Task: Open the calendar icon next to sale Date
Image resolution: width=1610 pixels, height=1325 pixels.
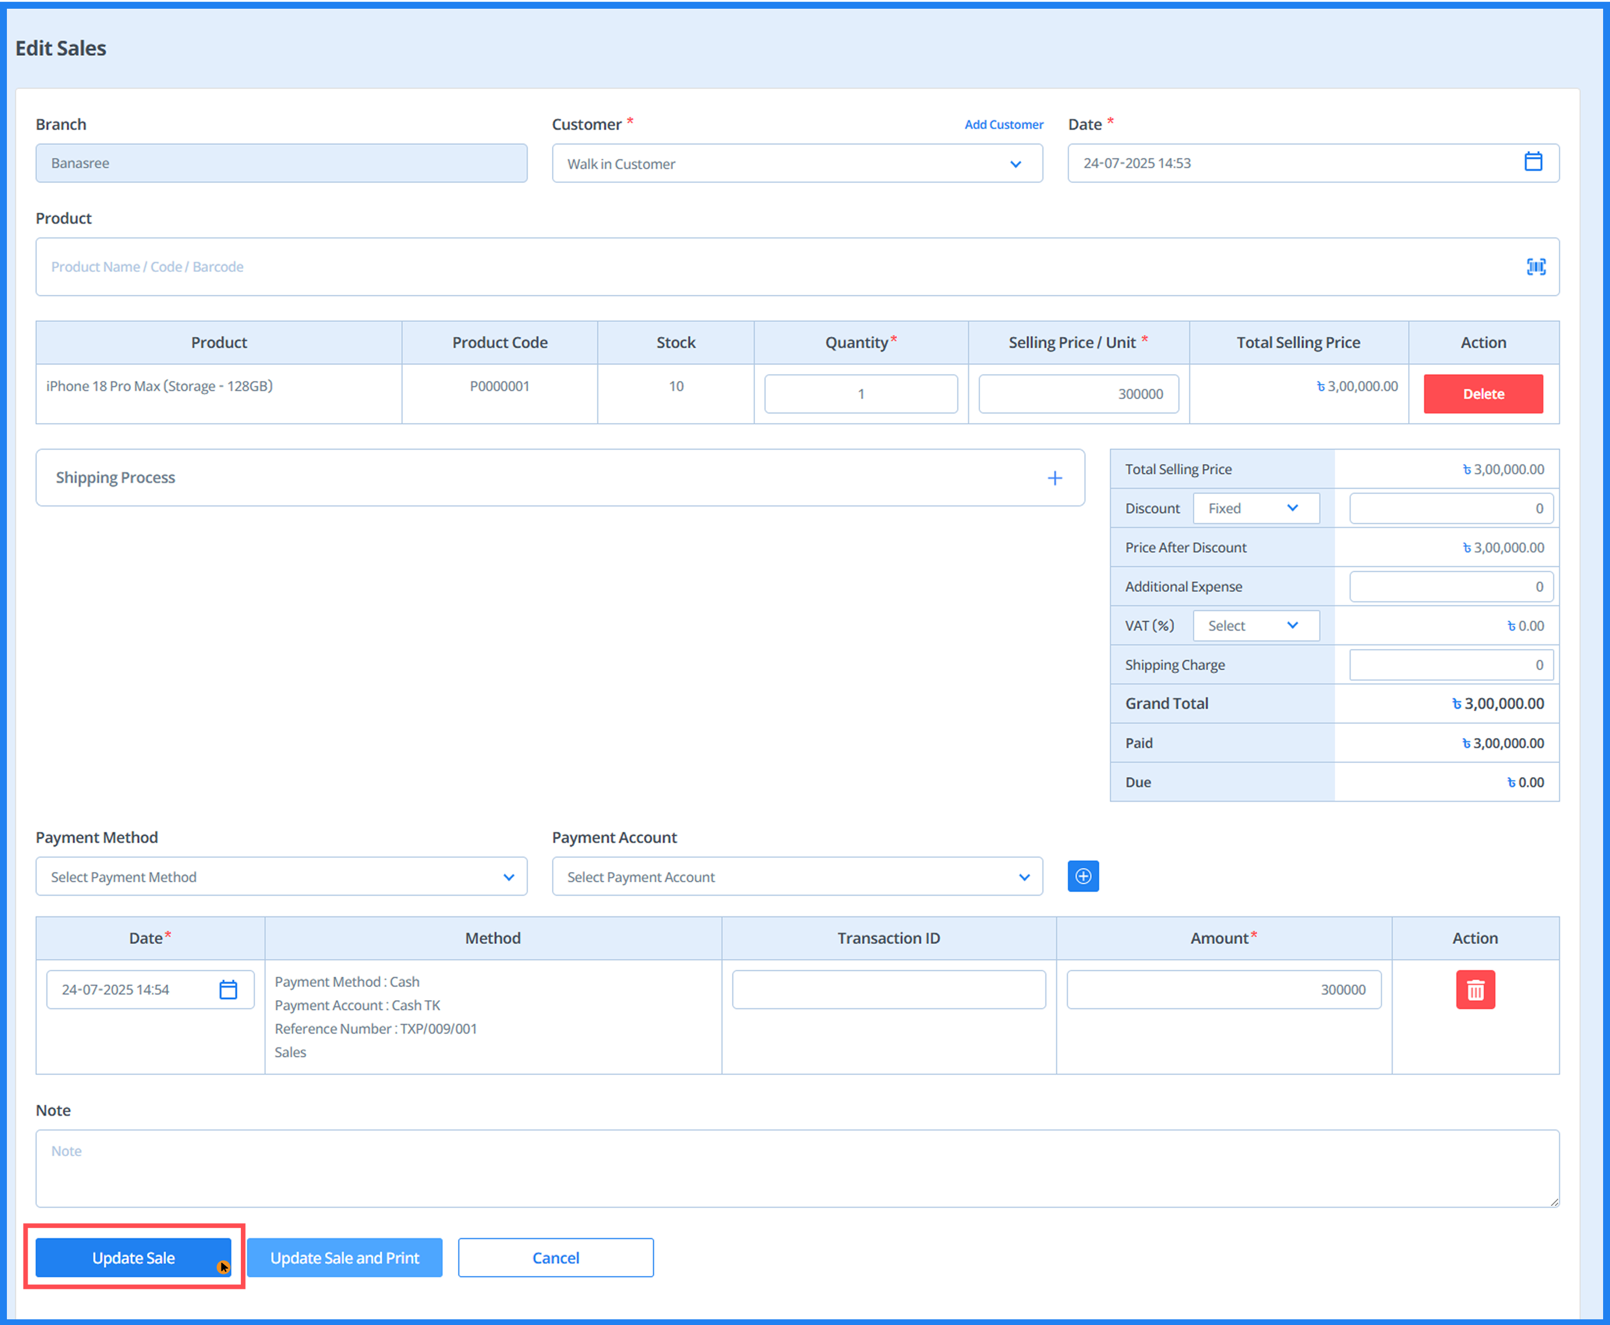Action: 1534,163
